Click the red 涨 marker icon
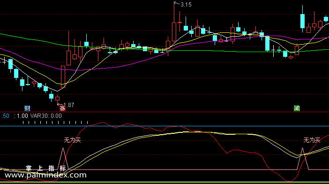This screenshot has height=184, width=329. click(62, 108)
